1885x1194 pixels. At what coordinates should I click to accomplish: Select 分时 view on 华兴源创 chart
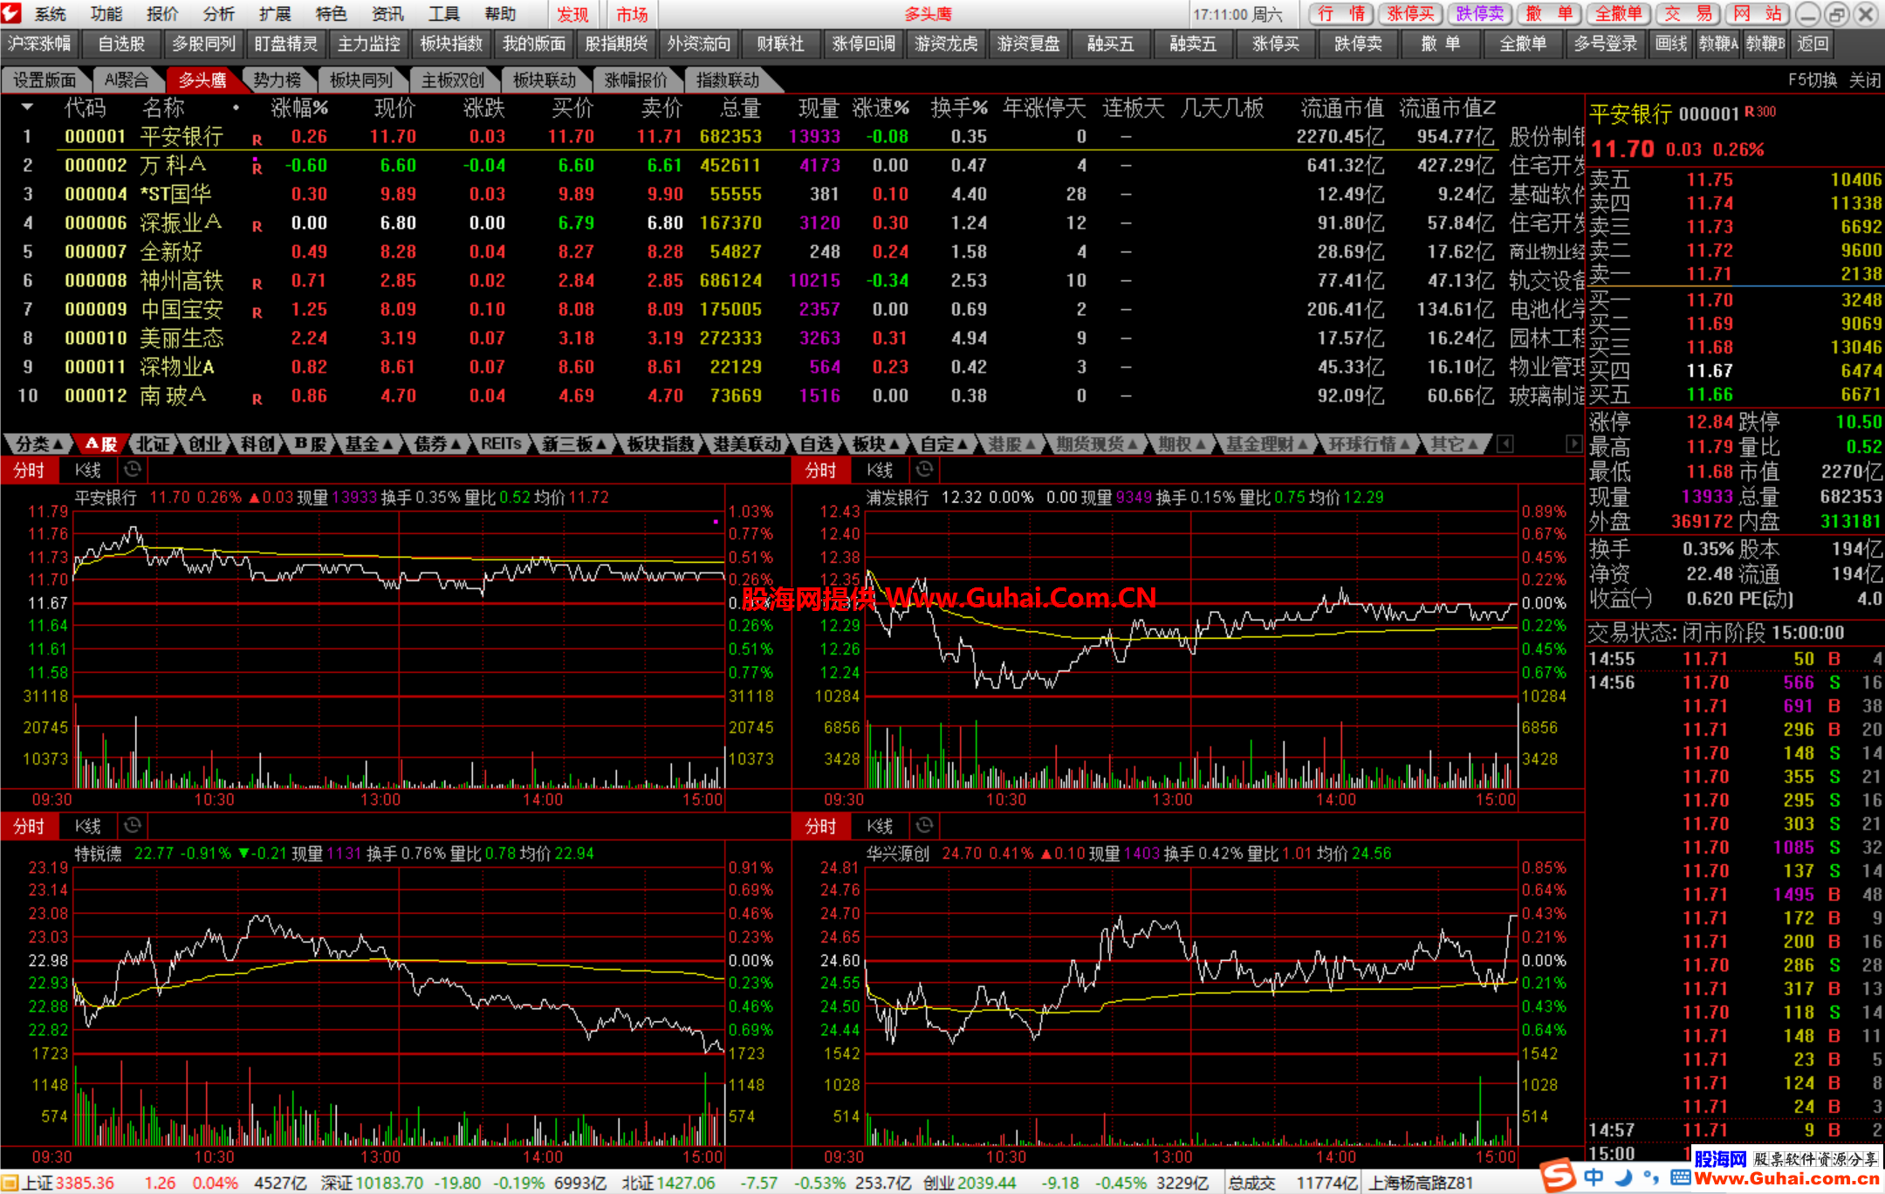click(820, 825)
